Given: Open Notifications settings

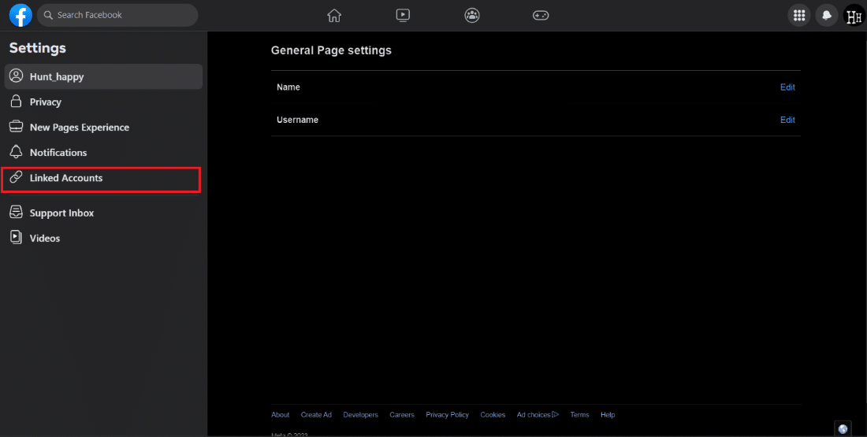Looking at the screenshot, I should [x=103, y=153].
